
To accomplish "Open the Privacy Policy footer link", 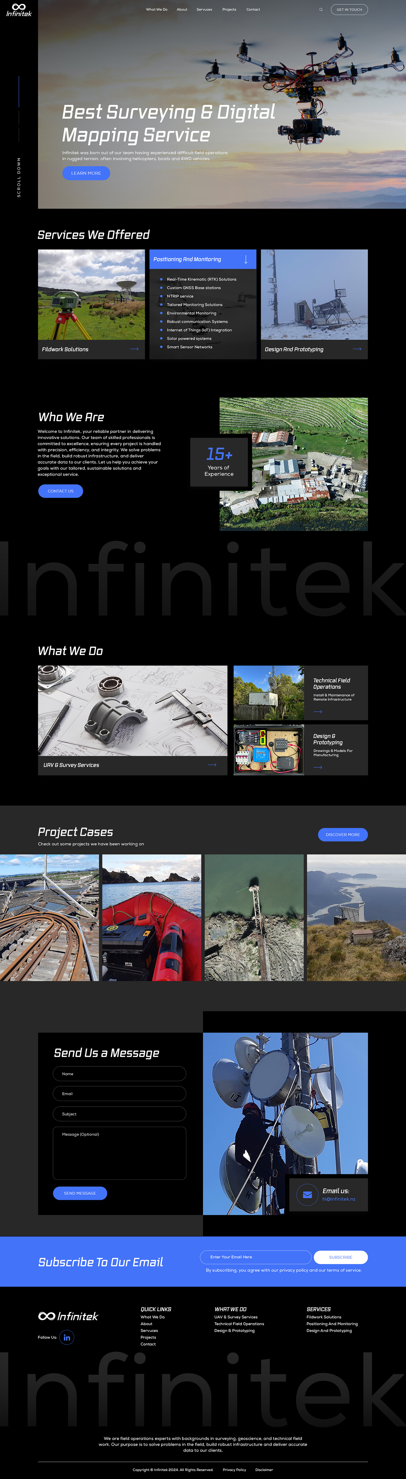I will pos(234,1470).
